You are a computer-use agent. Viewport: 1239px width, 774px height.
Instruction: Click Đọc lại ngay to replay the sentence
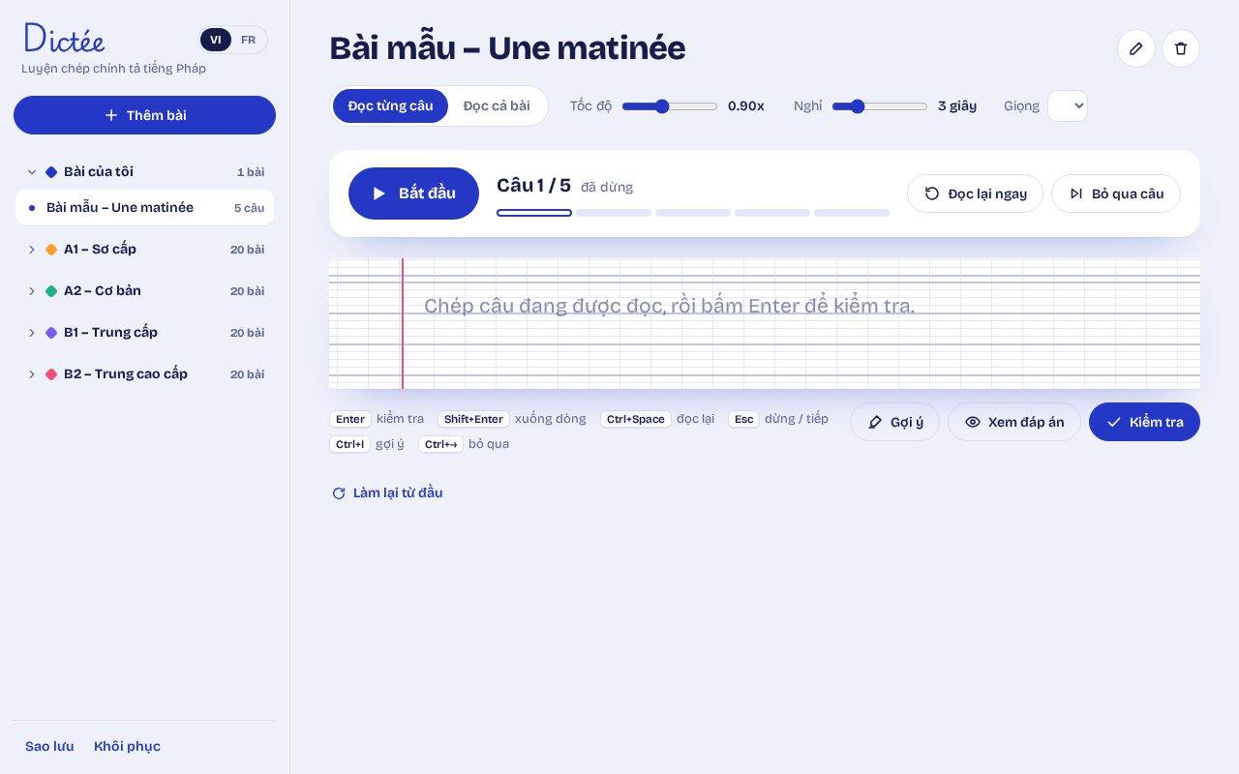975,193
